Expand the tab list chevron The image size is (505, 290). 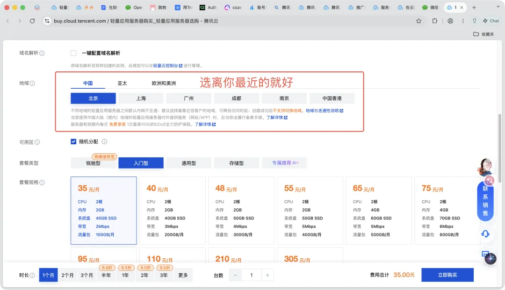click(498, 7)
